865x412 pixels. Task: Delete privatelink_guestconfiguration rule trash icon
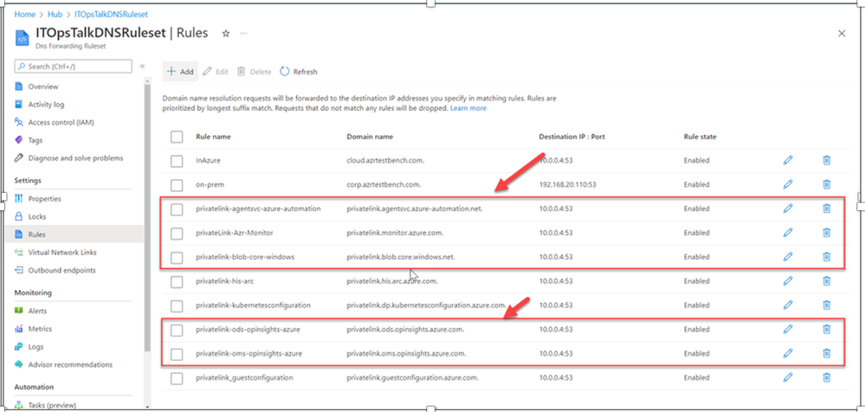[x=826, y=377]
